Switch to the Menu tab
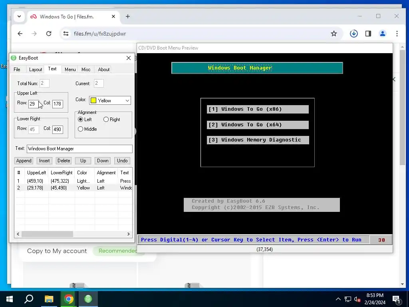This screenshot has height=307, width=409. pos(70,70)
